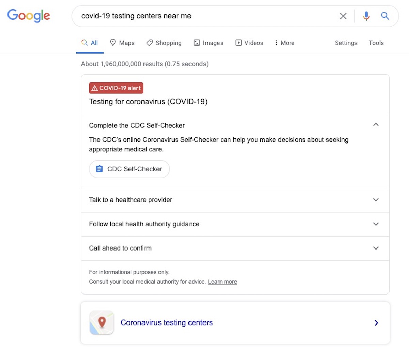Screen dimensions: 409x347
Task: Open the CDC Self-Checker button
Action: point(130,169)
